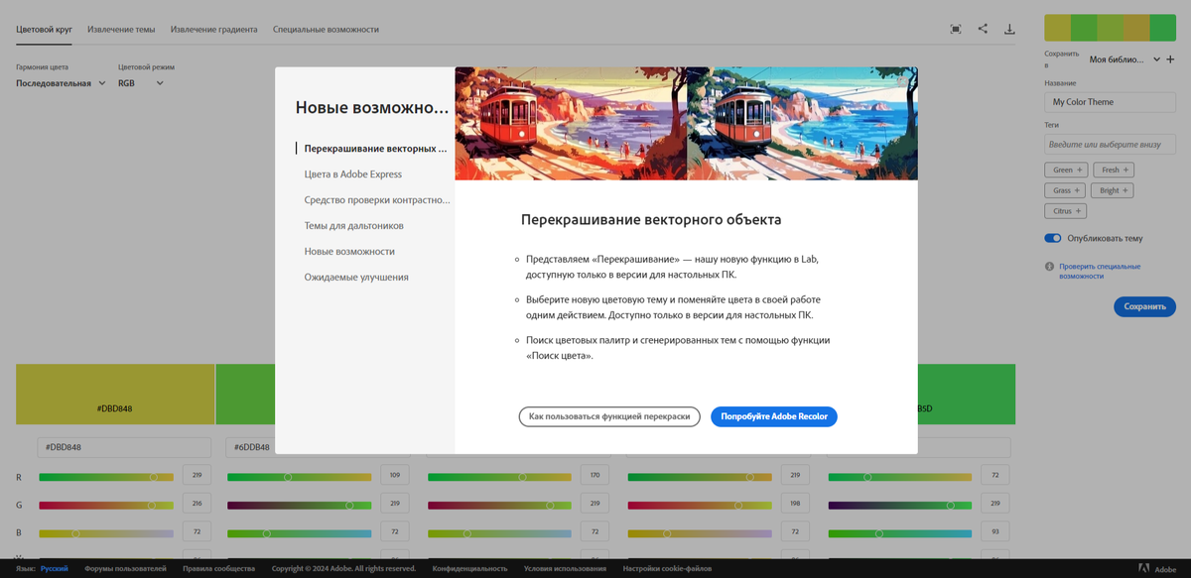Click the #DBD848 yellow color swatch
This screenshot has width=1191, height=578.
click(x=115, y=395)
